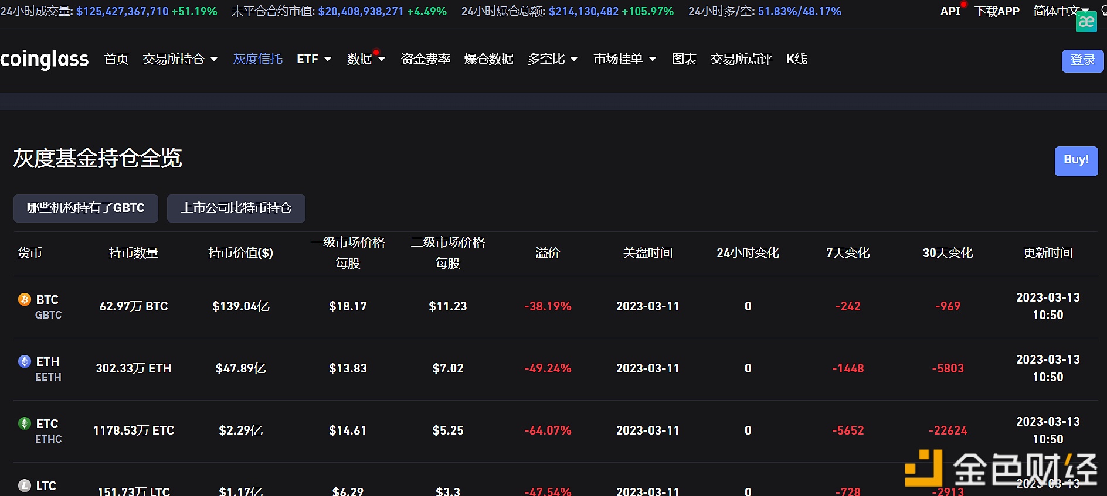Click the -64.07% premium value
Screen dimensions: 1107x496
(548, 430)
